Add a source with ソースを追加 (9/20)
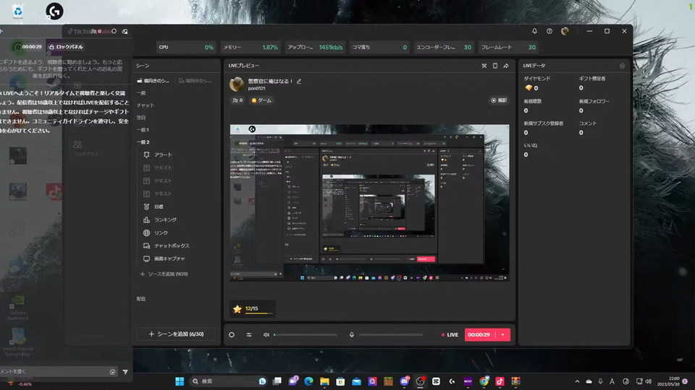 [164, 274]
